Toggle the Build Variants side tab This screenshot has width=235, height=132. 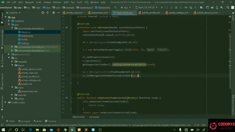(2, 103)
